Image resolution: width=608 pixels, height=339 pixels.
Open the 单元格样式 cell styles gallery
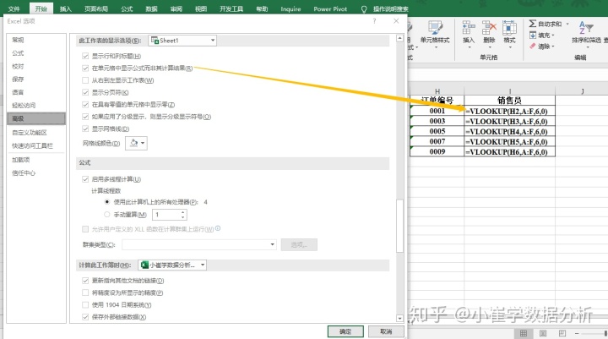tap(435, 34)
